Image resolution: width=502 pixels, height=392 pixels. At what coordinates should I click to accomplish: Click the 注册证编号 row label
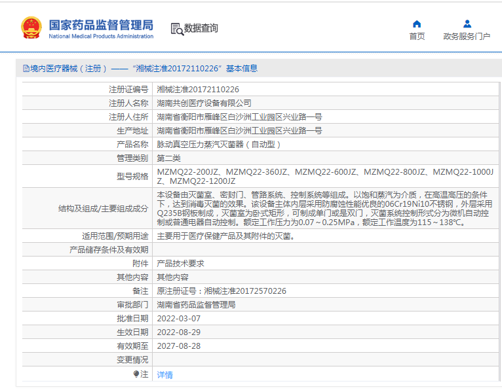[128, 89]
